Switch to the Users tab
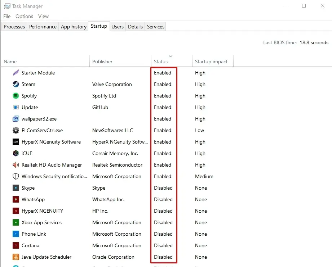Screen dimensions: 332x267 (x=118, y=27)
